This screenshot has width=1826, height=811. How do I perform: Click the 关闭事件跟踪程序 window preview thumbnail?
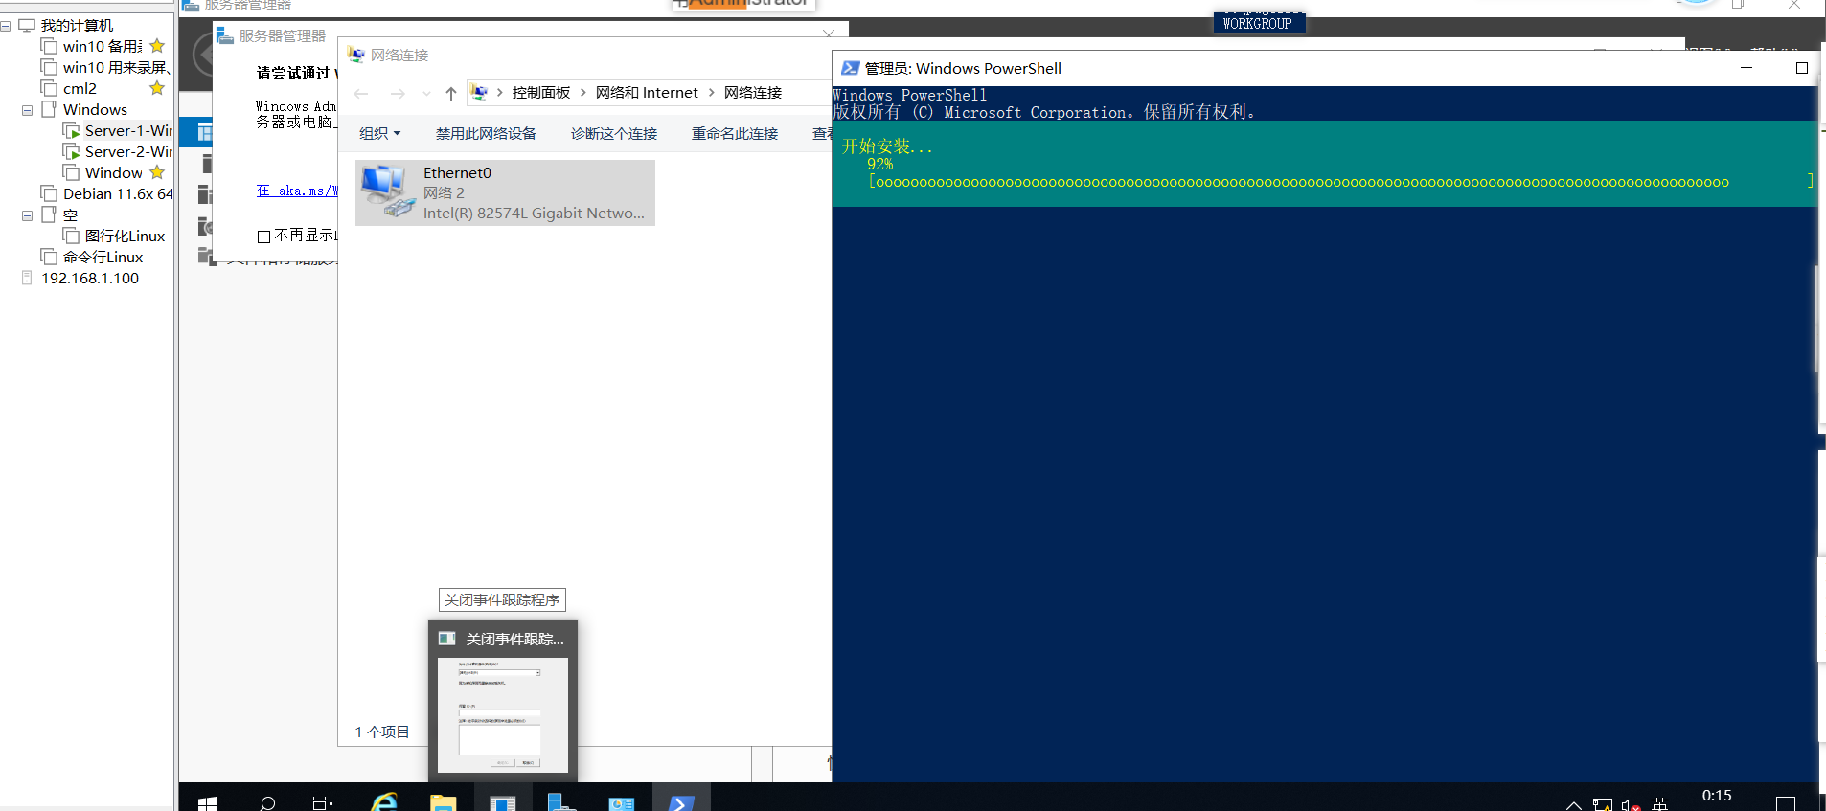point(503,713)
